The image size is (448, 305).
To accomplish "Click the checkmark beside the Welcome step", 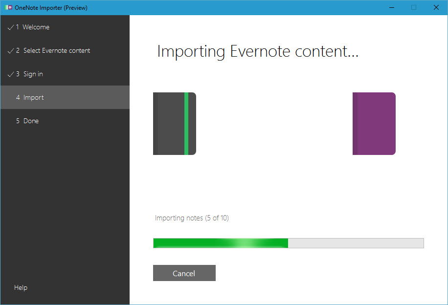I will (11, 27).
